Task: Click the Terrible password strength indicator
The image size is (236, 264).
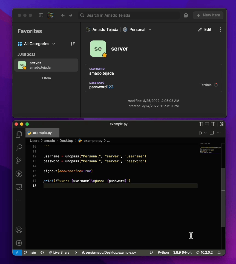Action: click(209, 85)
